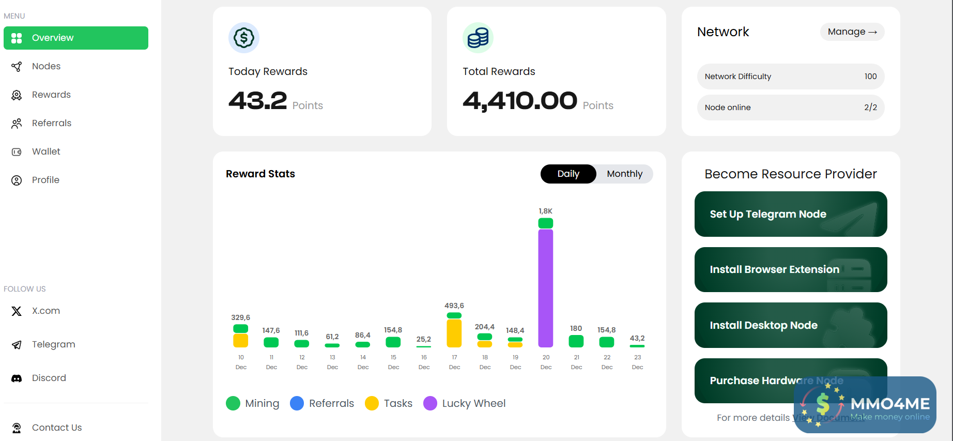953x441 pixels.
Task: Click the Nodes sidebar icon
Action: point(17,66)
